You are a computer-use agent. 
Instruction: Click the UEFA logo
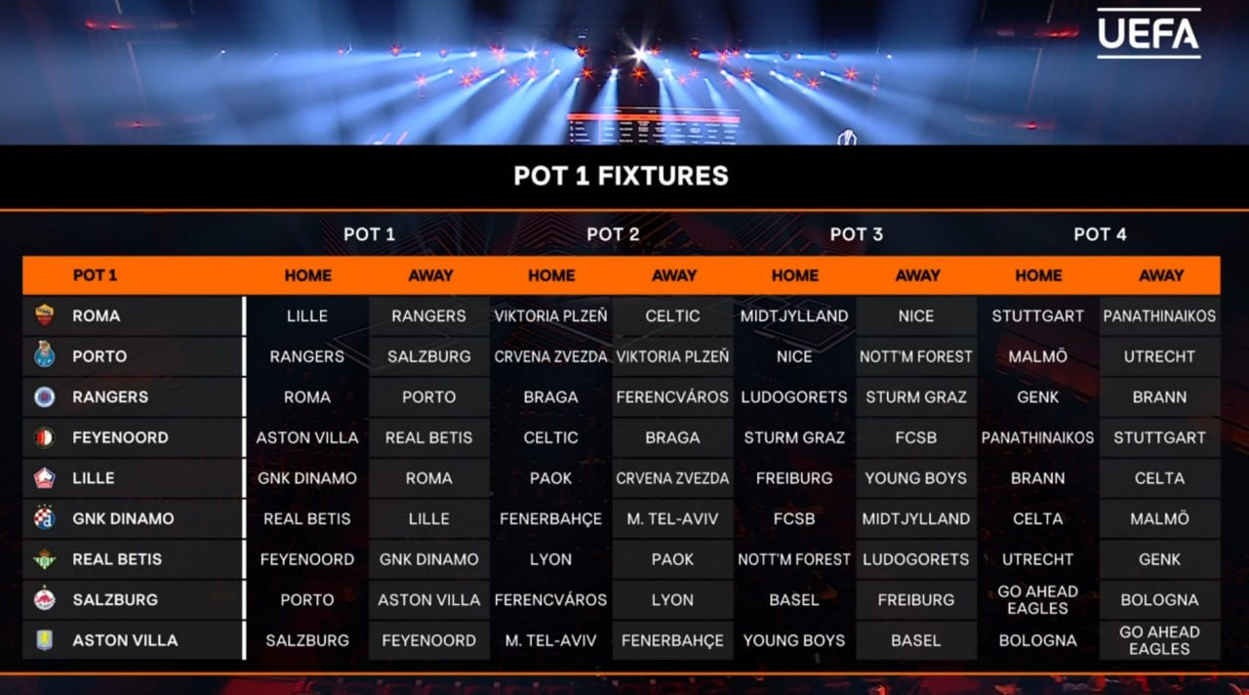pos(1148,34)
